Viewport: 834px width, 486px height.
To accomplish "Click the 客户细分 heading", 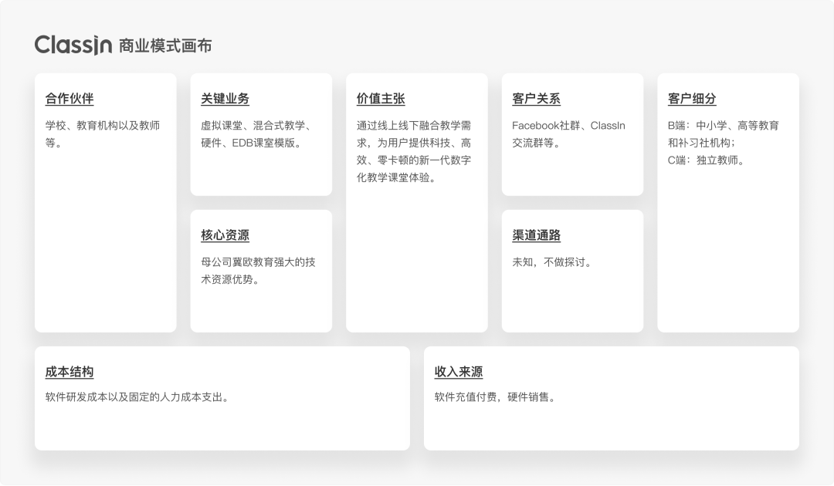I will tap(692, 98).
